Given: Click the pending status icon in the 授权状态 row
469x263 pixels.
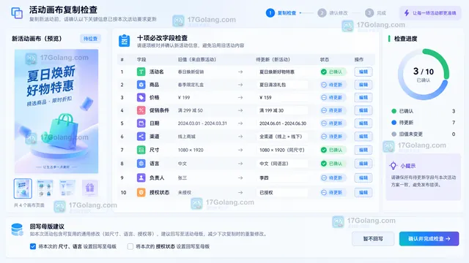Looking at the screenshot, I should tap(324, 192).
